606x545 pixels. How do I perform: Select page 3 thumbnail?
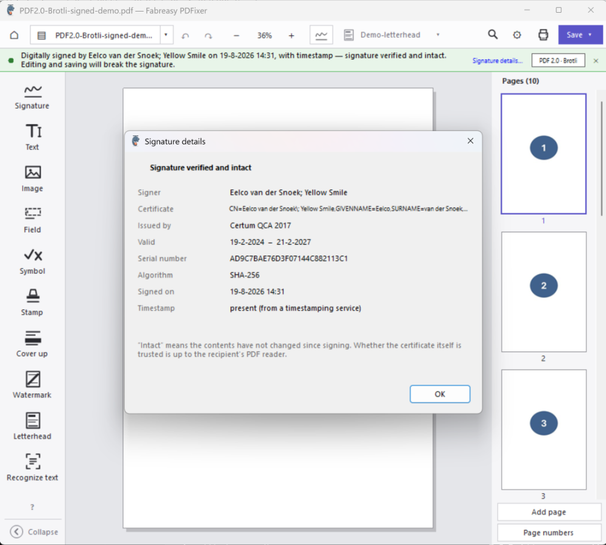tap(544, 430)
